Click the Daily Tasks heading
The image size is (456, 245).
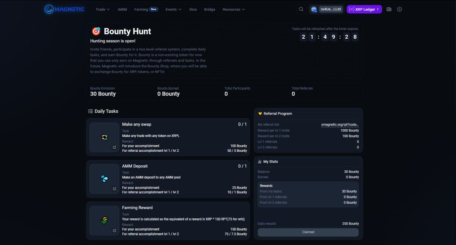tap(106, 111)
